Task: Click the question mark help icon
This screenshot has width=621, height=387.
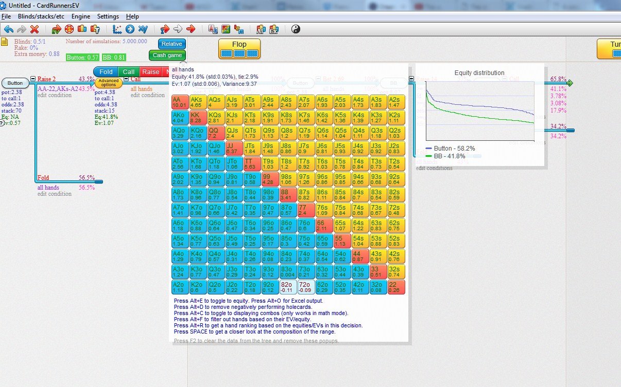Action: pos(2,123)
